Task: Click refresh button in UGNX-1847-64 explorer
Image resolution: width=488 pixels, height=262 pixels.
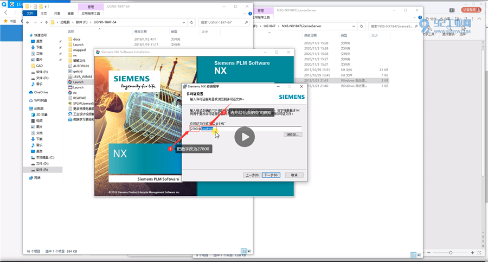Action: pos(192,22)
